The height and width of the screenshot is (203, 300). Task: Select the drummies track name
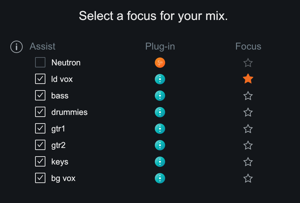(x=69, y=112)
